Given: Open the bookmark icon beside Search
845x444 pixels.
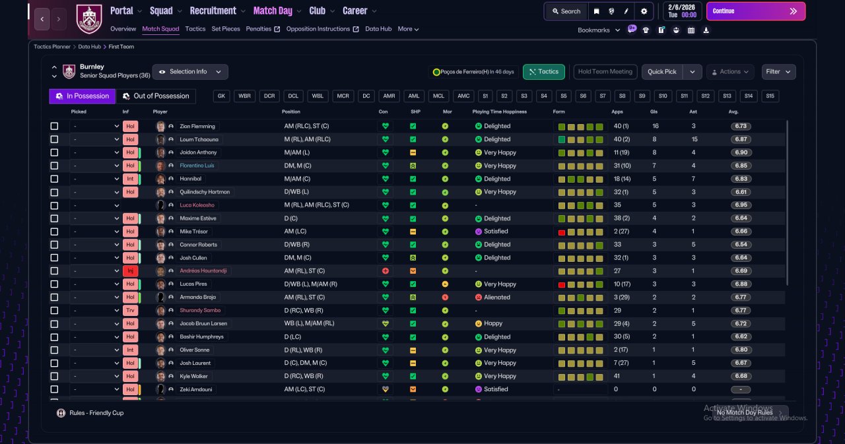Looking at the screenshot, I should coord(597,11).
